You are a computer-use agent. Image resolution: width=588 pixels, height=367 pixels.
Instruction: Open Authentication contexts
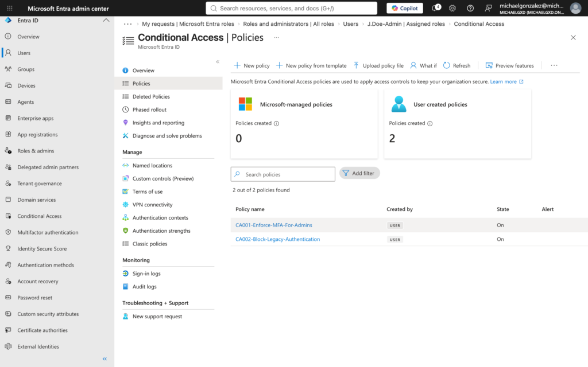click(x=160, y=218)
